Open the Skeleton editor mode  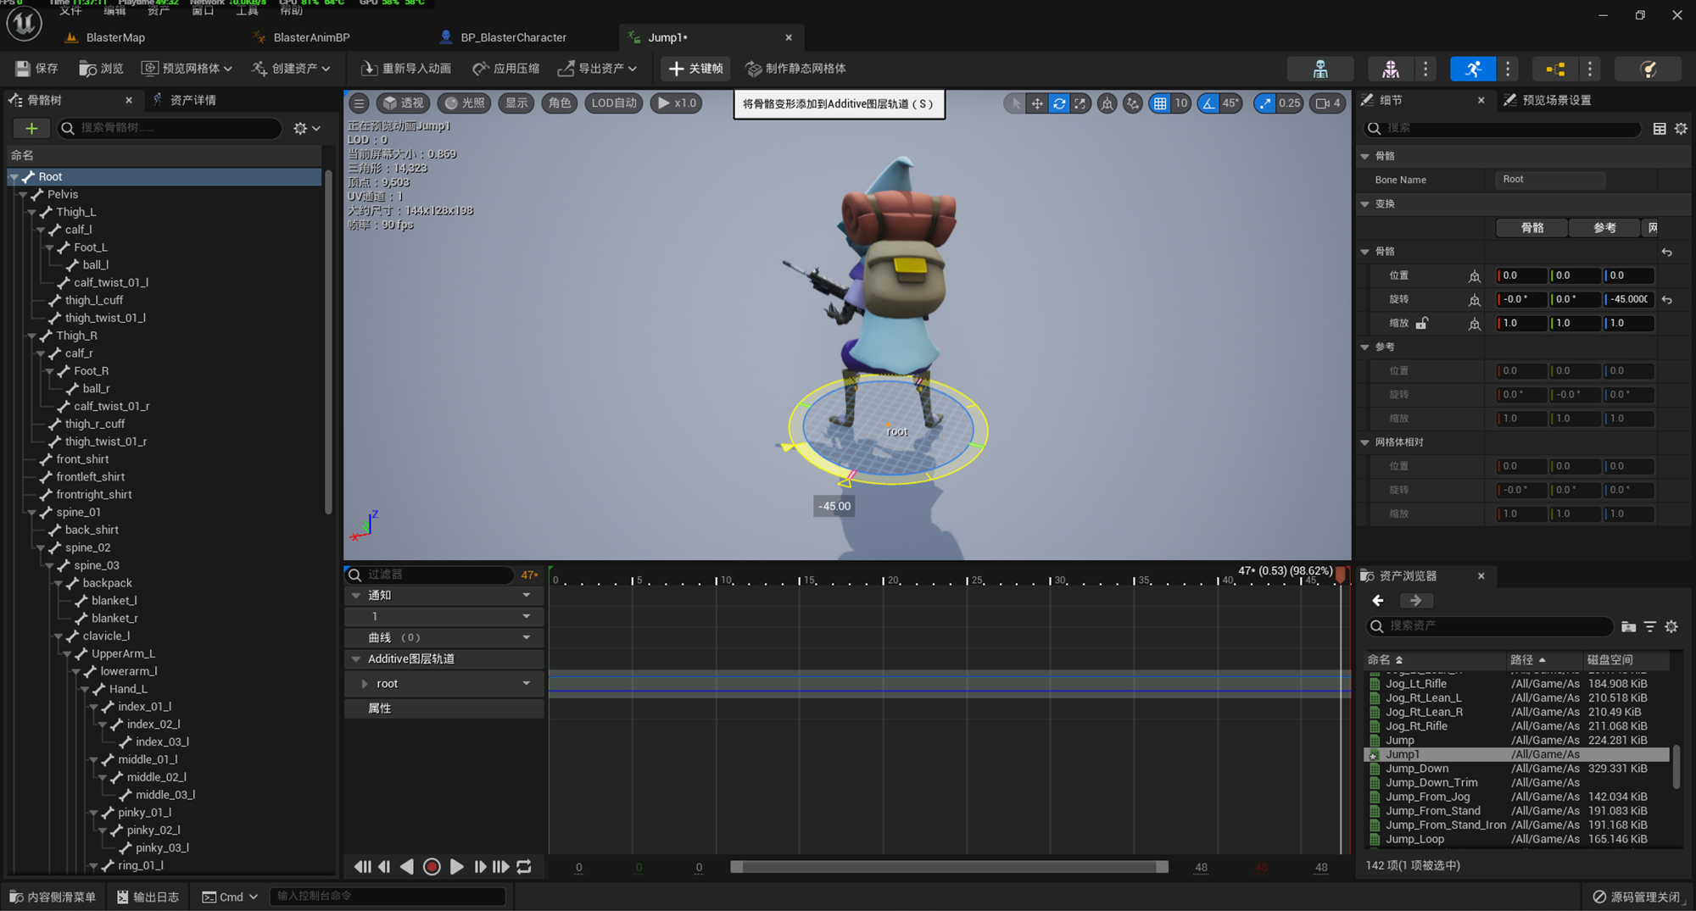(1319, 69)
